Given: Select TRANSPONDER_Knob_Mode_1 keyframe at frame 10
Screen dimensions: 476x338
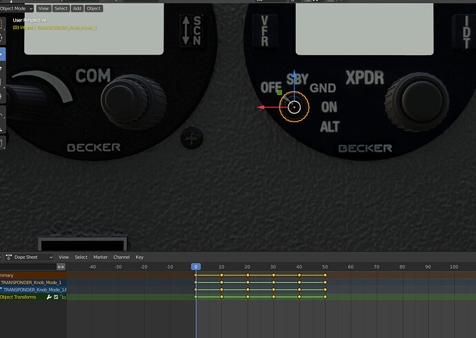Looking at the screenshot, I should (x=221, y=283).
